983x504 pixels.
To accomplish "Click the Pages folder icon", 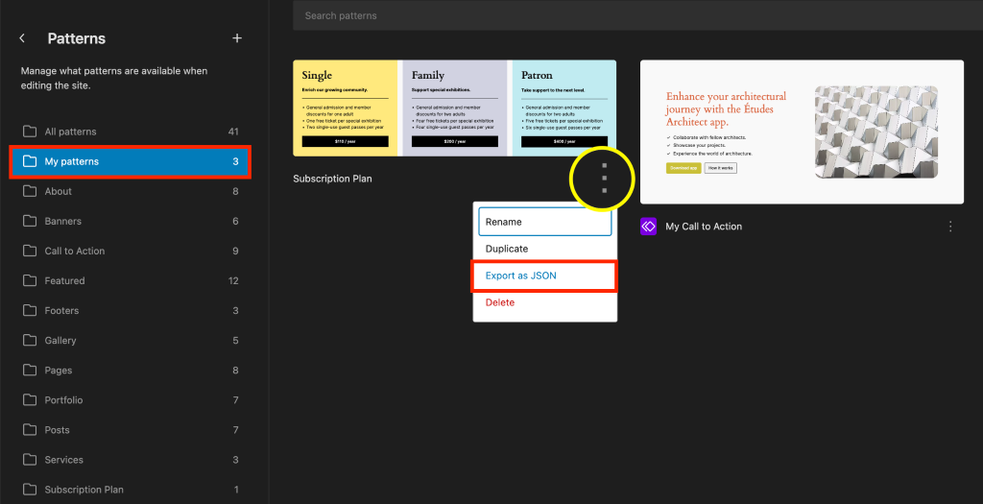I will pyautogui.click(x=30, y=371).
